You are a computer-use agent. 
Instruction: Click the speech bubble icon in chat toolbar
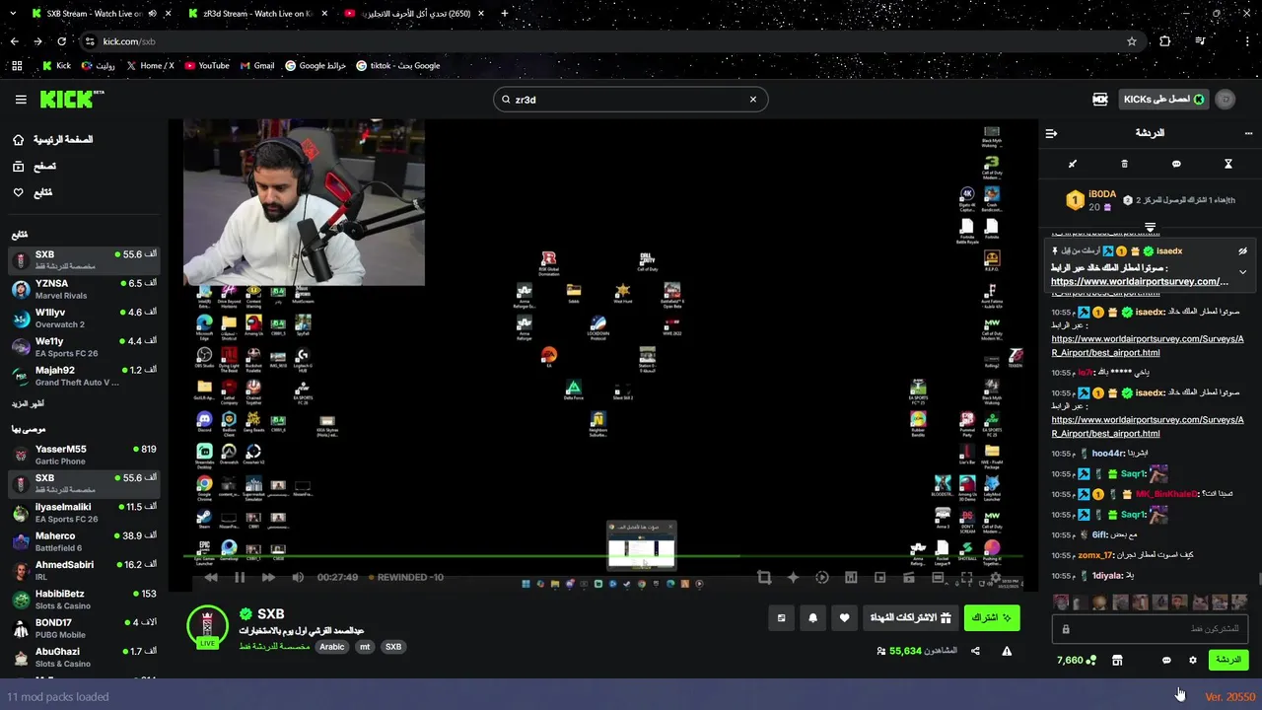click(x=1176, y=164)
